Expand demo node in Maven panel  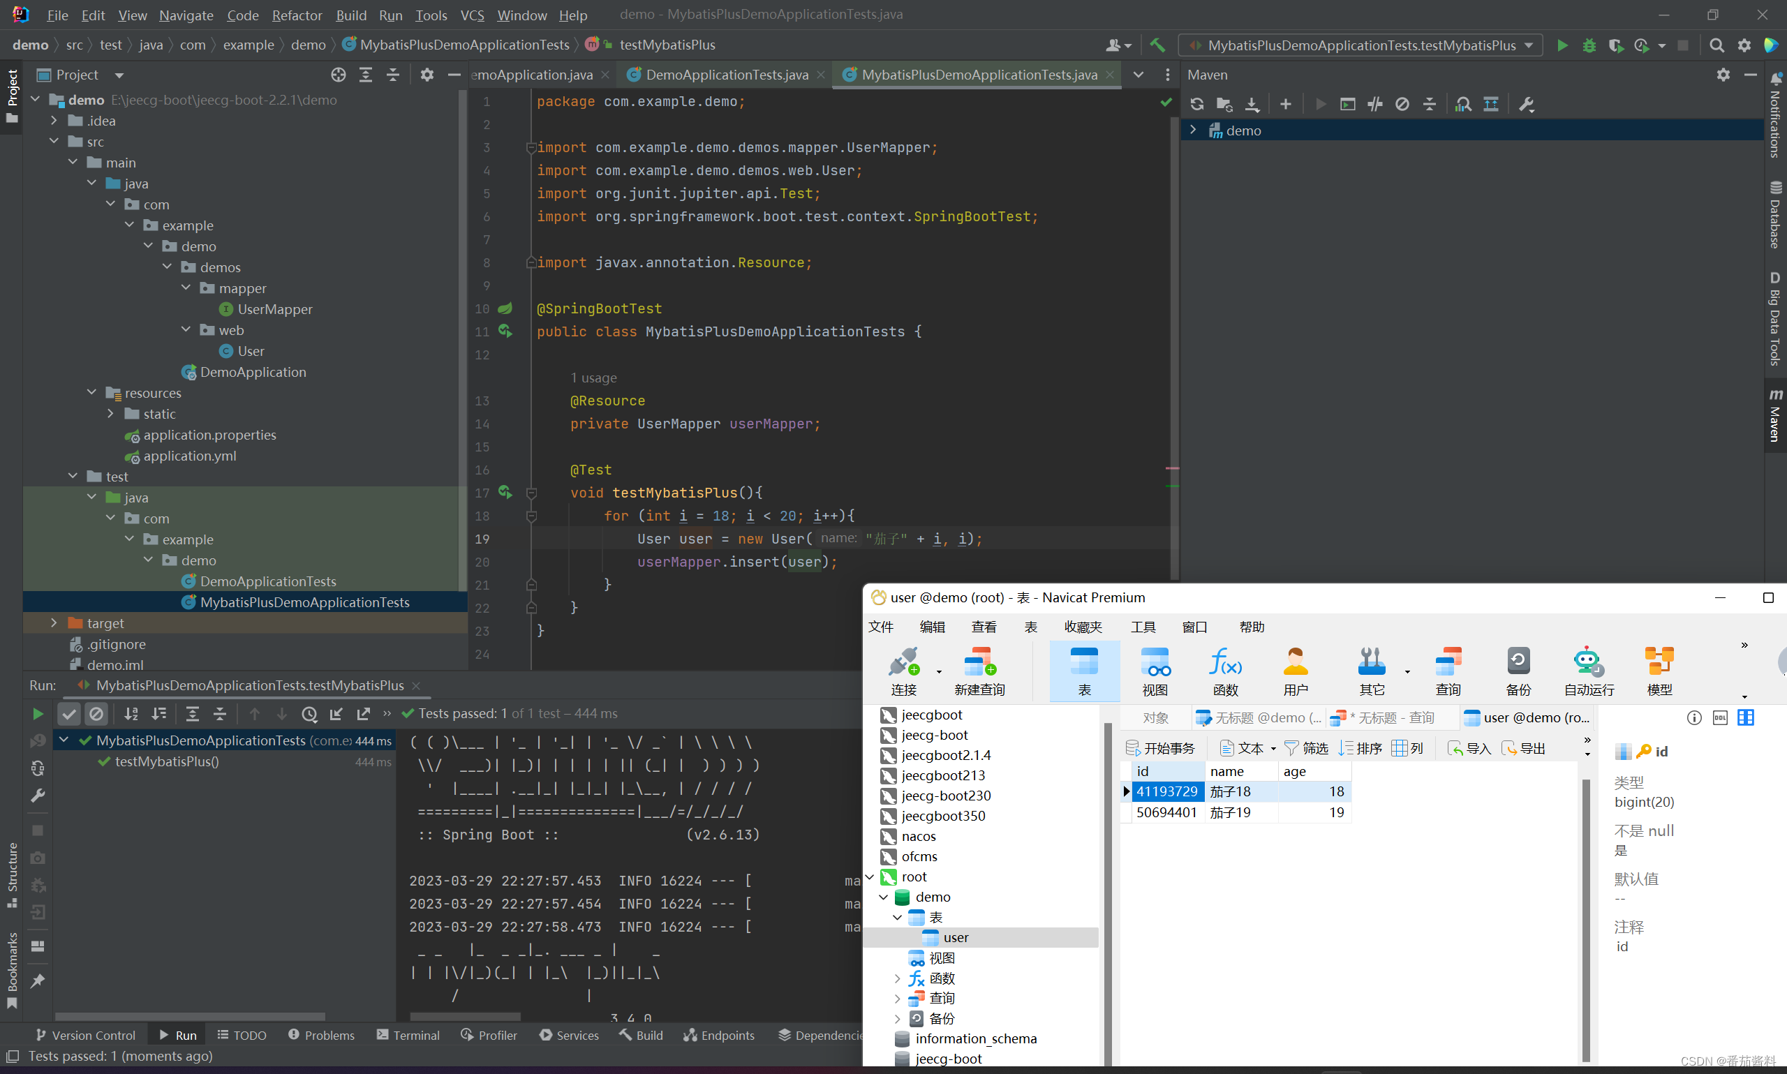click(1193, 130)
